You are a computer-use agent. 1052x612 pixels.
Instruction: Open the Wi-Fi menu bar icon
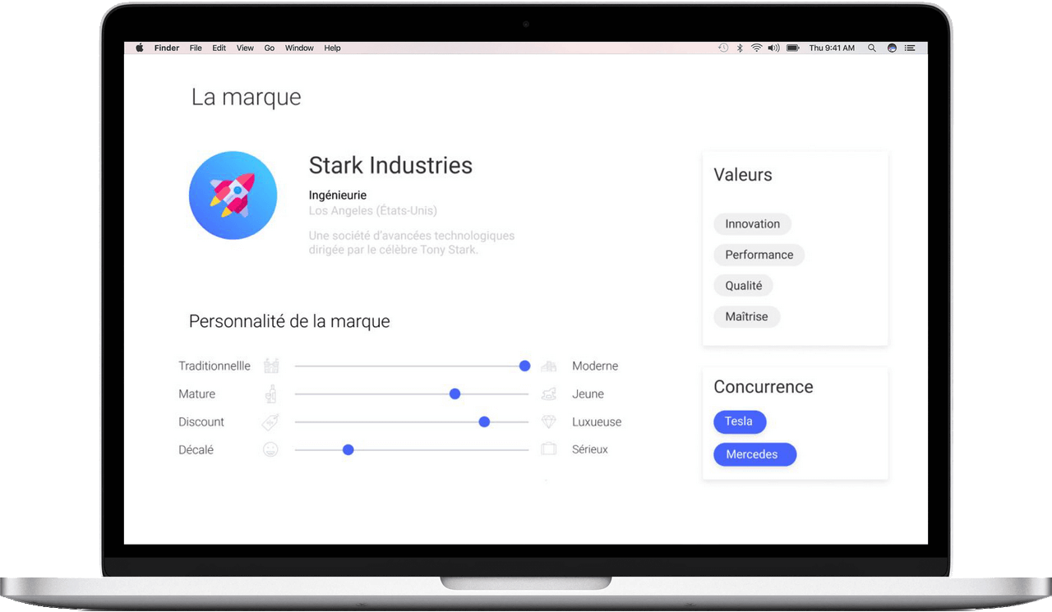[x=756, y=48]
